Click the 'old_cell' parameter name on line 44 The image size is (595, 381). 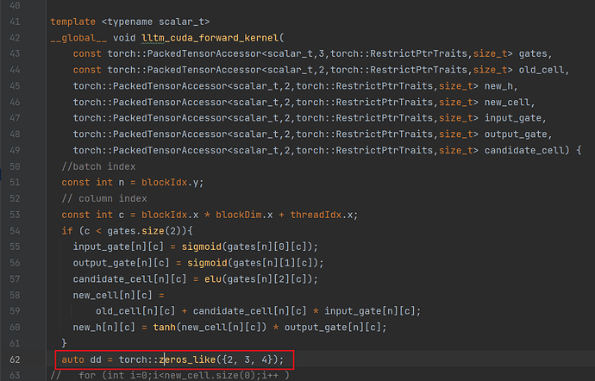[542, 70]
